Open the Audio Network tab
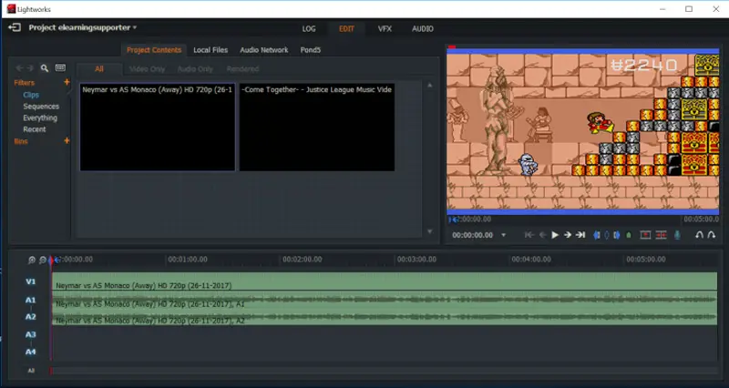Image resolution: width=729 pixels, height=388 pixels. (263, 50)
